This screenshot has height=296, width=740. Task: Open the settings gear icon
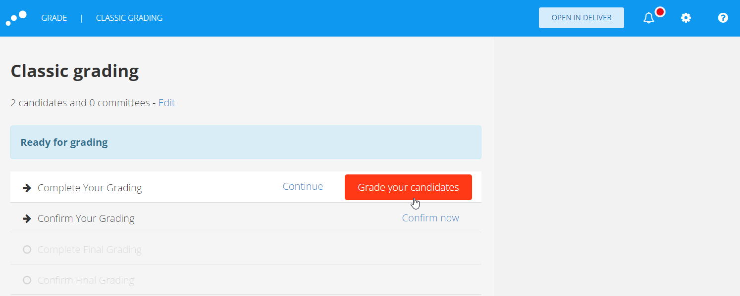[686, 18]
